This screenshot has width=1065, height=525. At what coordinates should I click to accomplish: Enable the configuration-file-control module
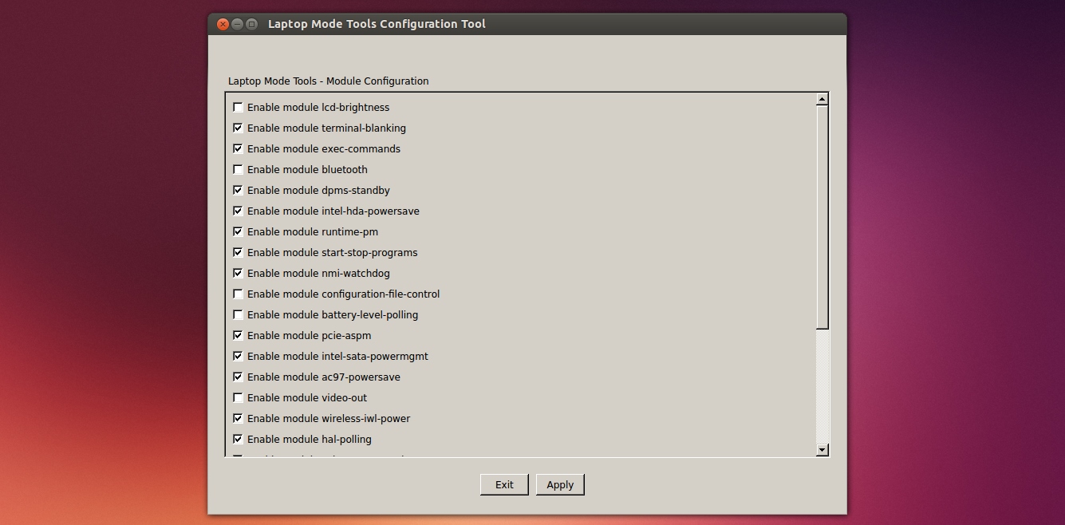[238, 294]
